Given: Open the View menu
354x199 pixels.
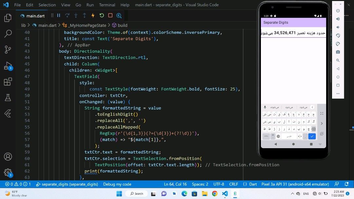Looking at the screenshot, I should pos(66,5).
